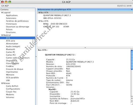The image size is (133, 105).
Task: Select Configurations under Réseau
Action: pos(13,89)
